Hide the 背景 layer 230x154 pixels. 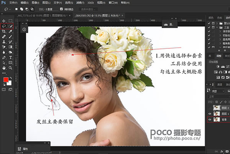coord(209,120)
